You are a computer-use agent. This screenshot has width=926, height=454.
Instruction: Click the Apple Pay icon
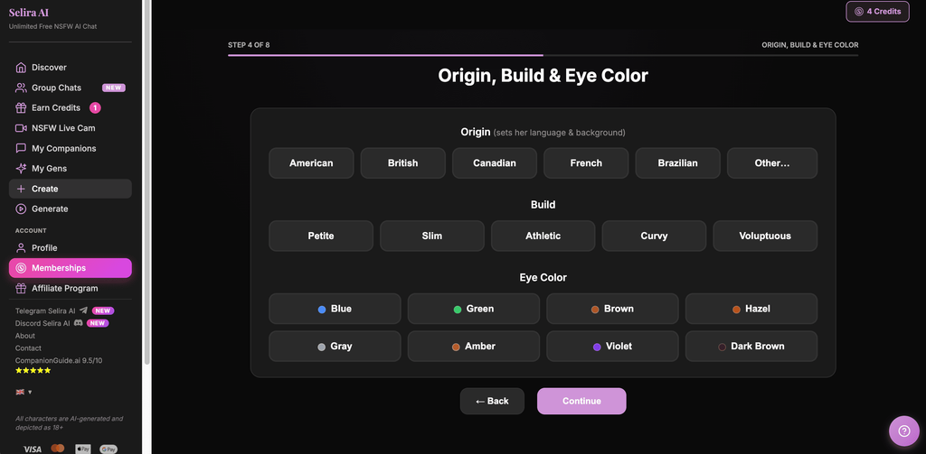coord(83,449)
